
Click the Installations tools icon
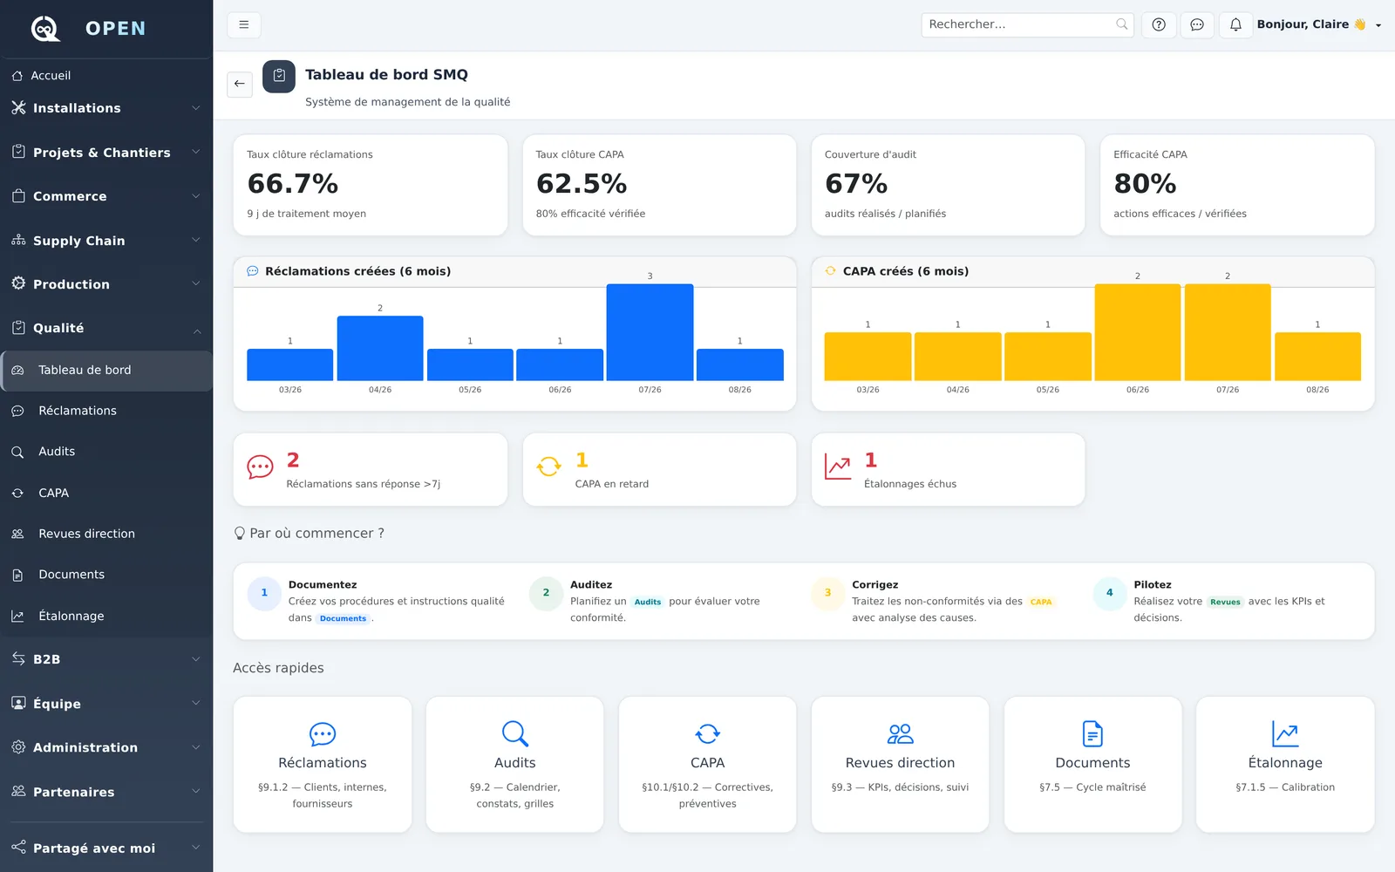[18, 107]
